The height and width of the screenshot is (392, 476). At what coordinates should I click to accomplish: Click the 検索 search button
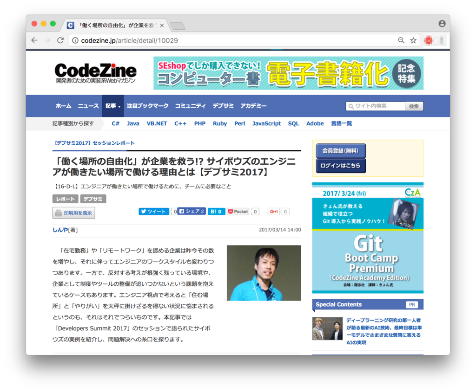click(x=414, y=106)
